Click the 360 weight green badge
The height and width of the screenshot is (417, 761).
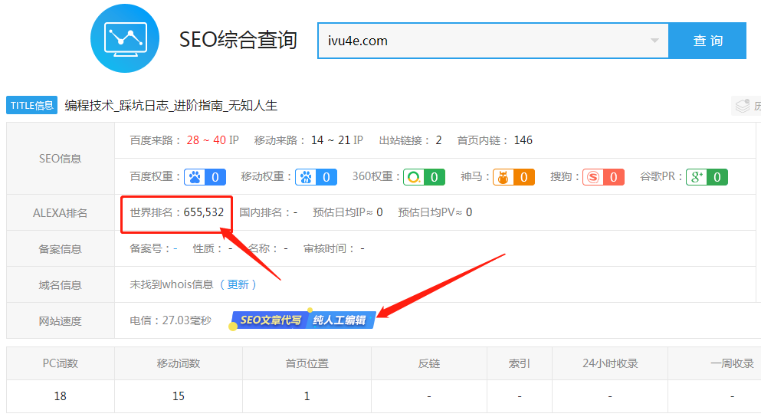[x=424, y=177]
